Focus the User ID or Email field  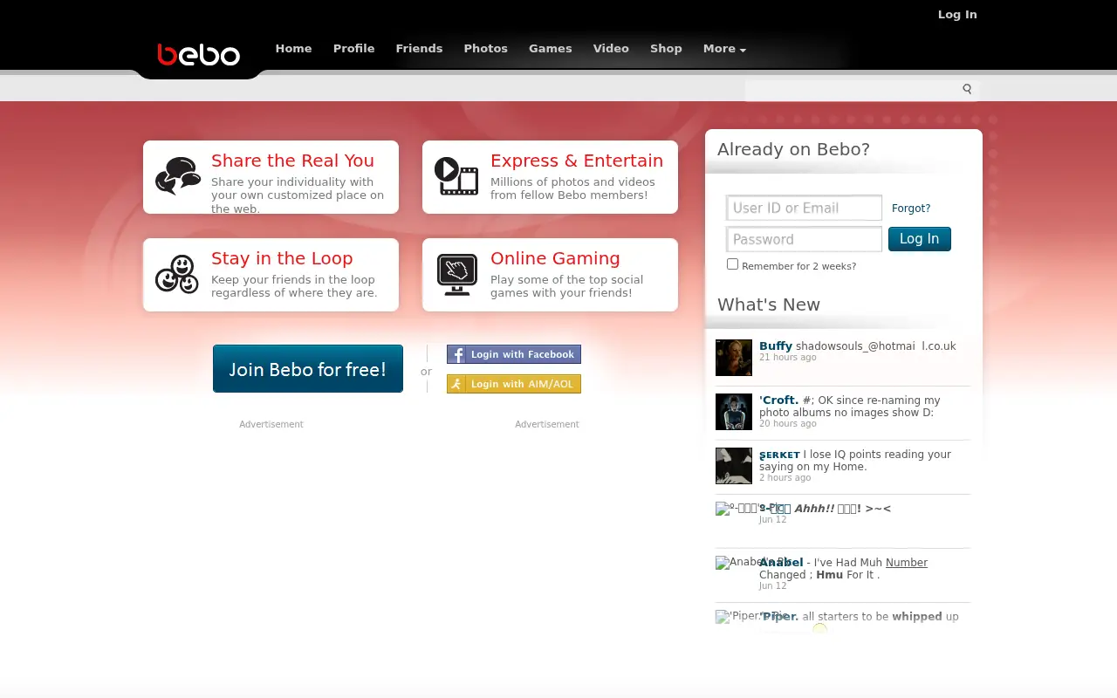[805, 208]
